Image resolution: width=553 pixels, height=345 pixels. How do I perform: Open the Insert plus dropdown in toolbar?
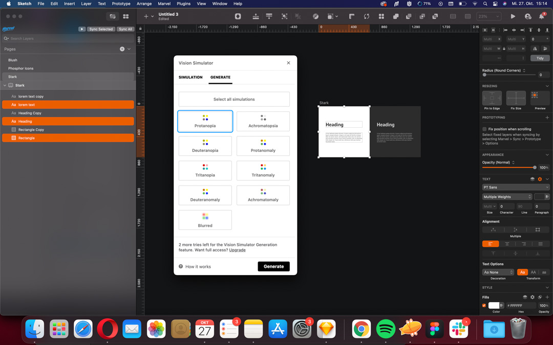(x=148, y=16)
